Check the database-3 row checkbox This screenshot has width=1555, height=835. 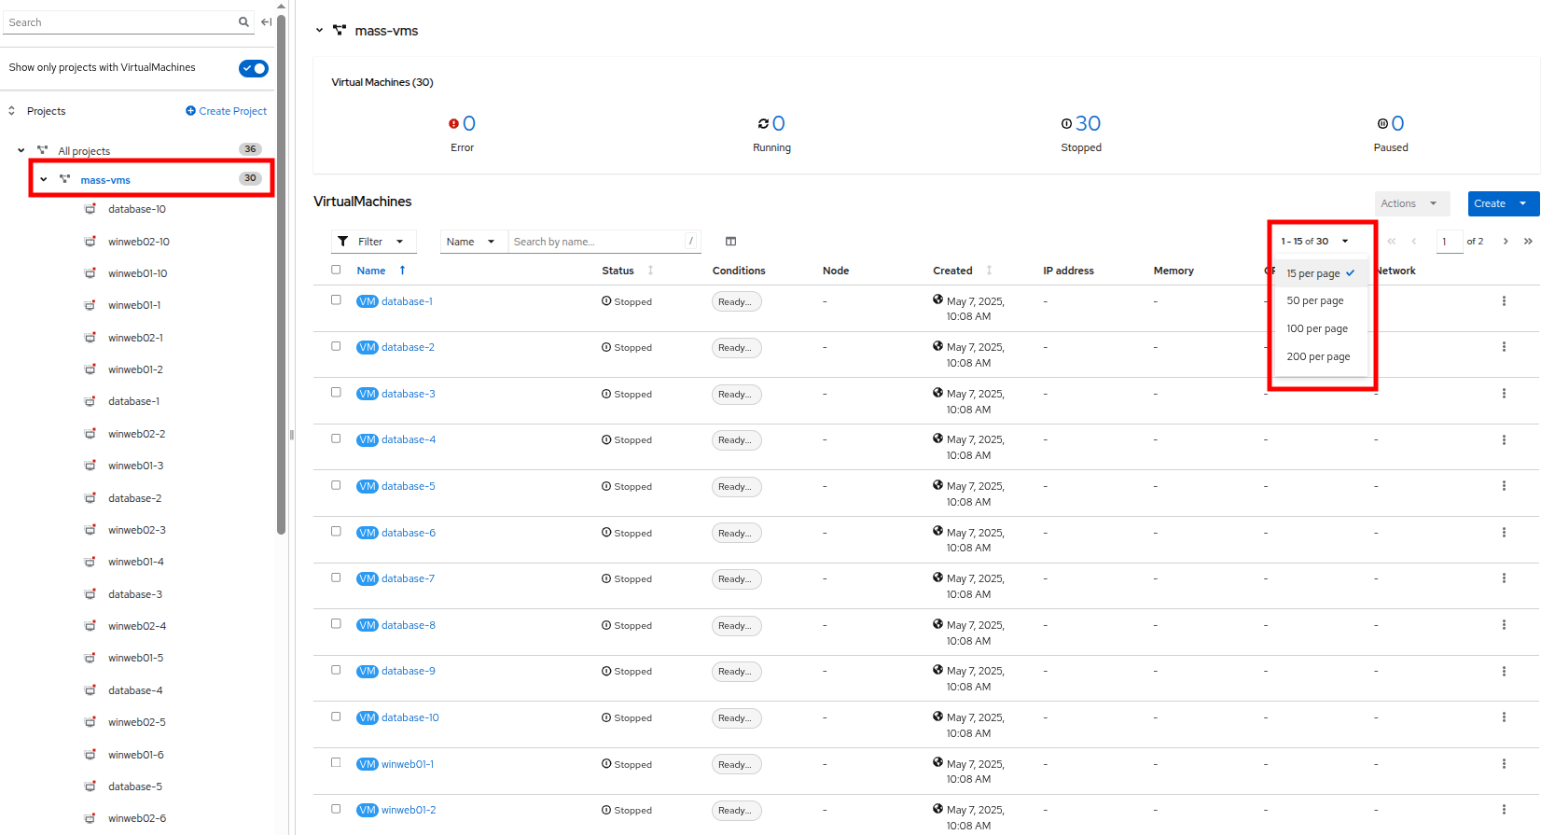tap(336, 393)
